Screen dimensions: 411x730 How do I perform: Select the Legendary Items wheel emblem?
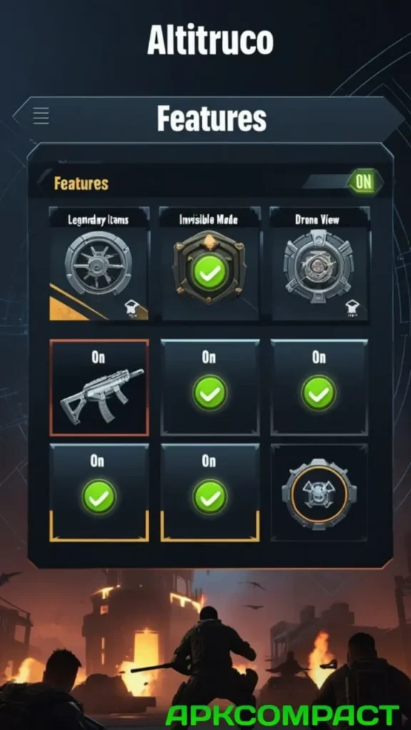(98, 263)
